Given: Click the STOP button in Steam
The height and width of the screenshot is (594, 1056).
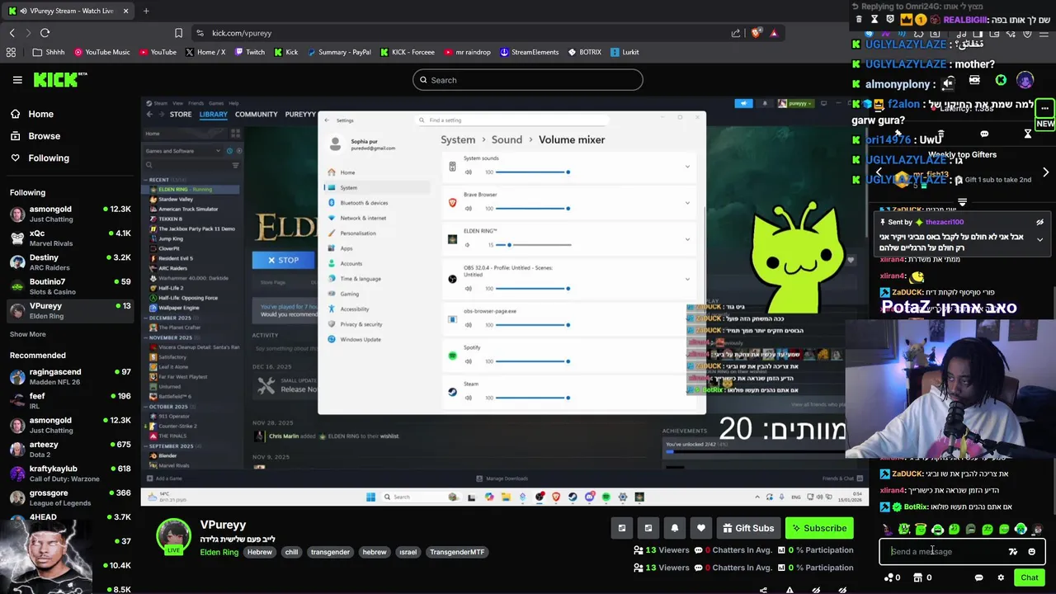Looking at the screenshot, I should click(x=283, y=260).
